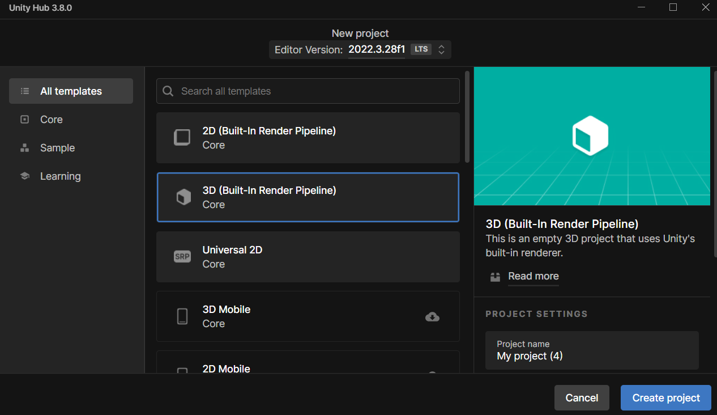717x415 pixels.
Task: Follow the Read more link
Action: tap(533, 276)
